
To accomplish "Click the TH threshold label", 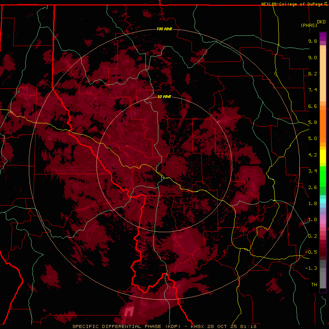I will click(314, 285).
